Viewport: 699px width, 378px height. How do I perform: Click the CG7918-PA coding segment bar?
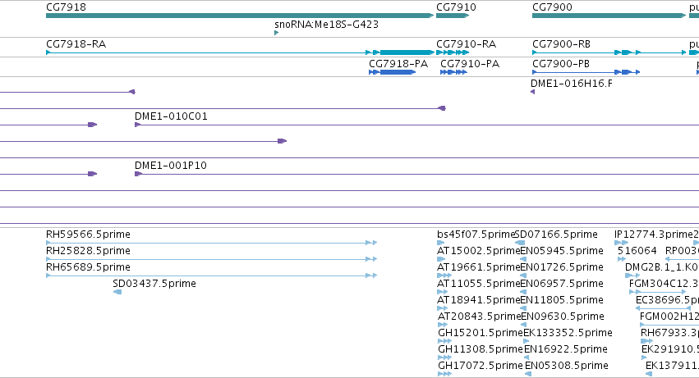398,72
